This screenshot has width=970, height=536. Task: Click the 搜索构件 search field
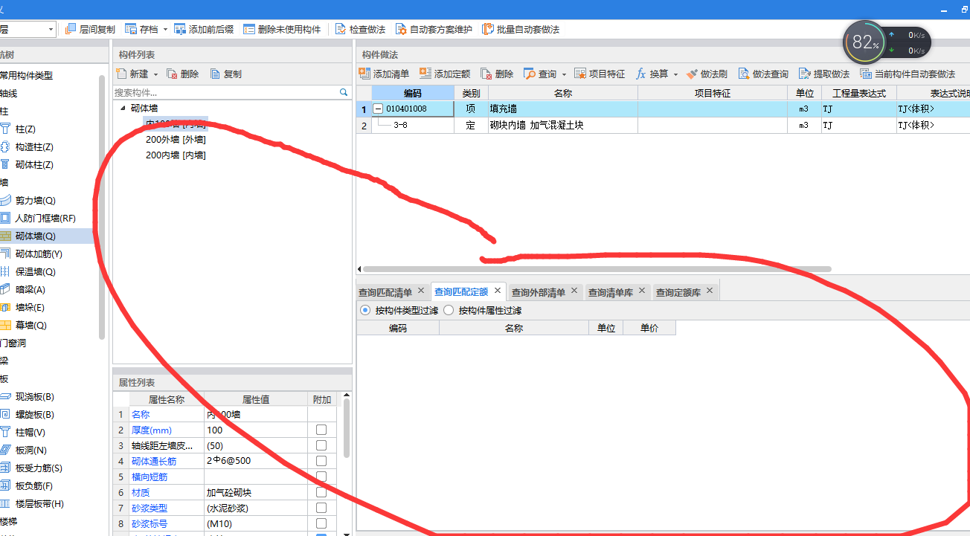tap(226, 92)
